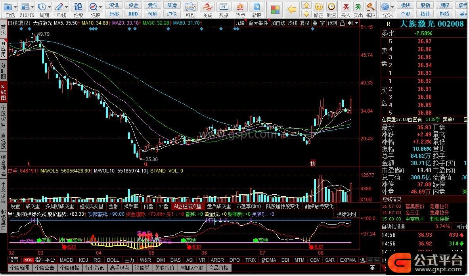This screenshot has width=469, height=276.
Task: Switch to the KDJ indicator tab
Action: pos(83,260)
